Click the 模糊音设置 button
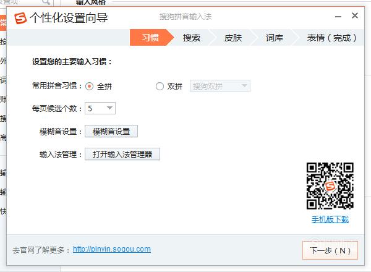Screen dimensions: 371x272 point(111,131)
